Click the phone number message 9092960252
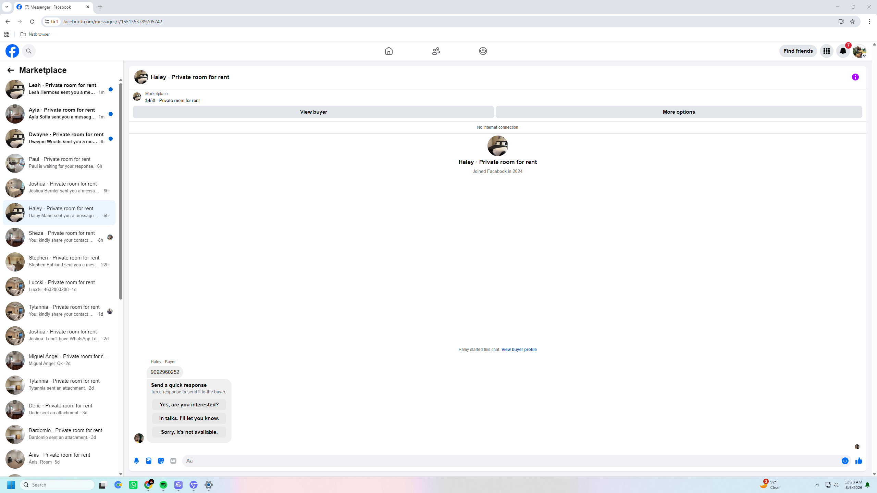Image resolution: width=877 pixels, height=493 pixels. (165, 372)
